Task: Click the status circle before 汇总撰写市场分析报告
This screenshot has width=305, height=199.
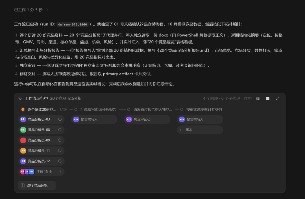Action: (76, 109)
